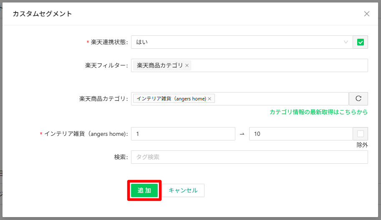The width and height of the screenshot is (381, 220).
Task: Focus the タグ検索 search field
Action: [249, 157]
